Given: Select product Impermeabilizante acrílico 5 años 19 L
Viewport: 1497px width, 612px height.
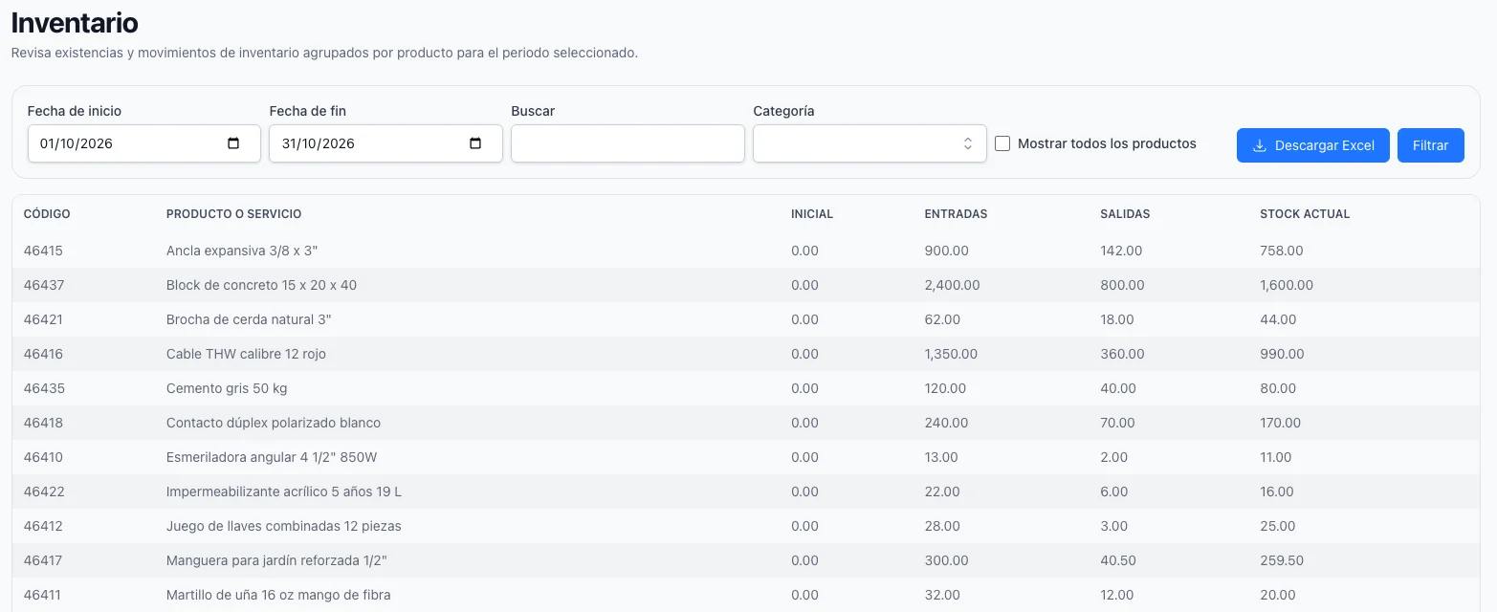Looking at the screenshot, I should click(x=284, y=492).
